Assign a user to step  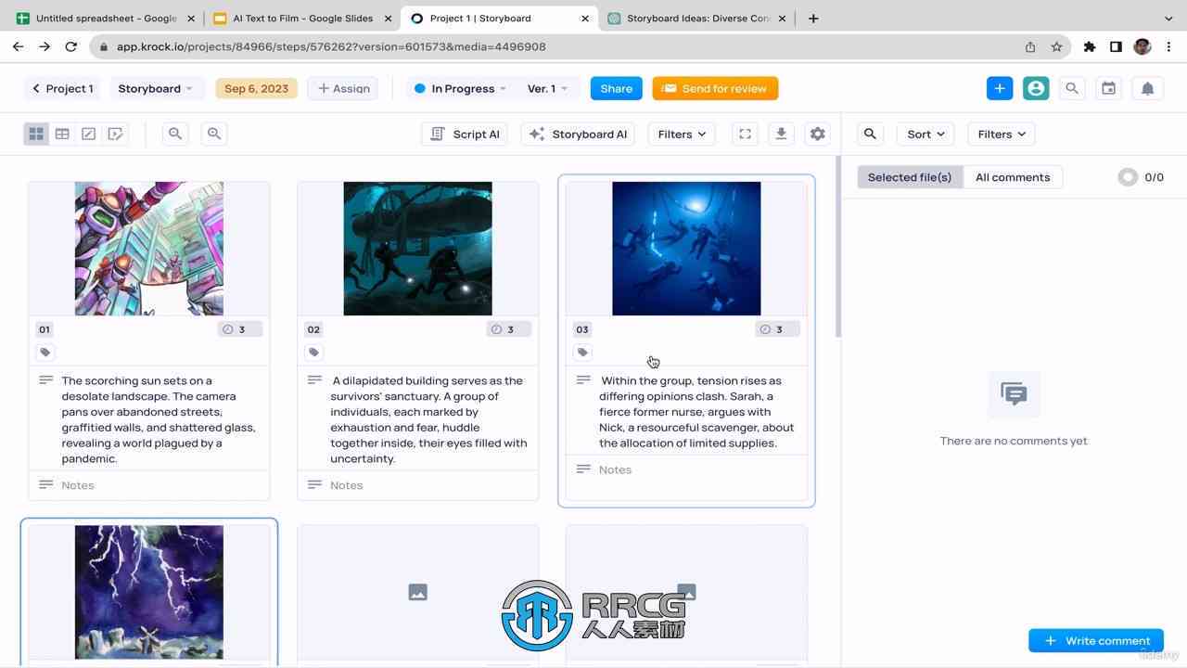pos(343,88)
